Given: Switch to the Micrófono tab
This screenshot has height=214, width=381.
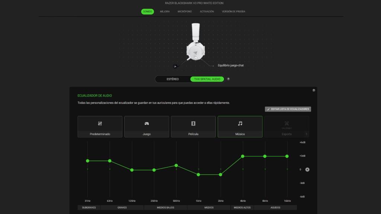Looking at the screenshot, I should tap(185, 12).
